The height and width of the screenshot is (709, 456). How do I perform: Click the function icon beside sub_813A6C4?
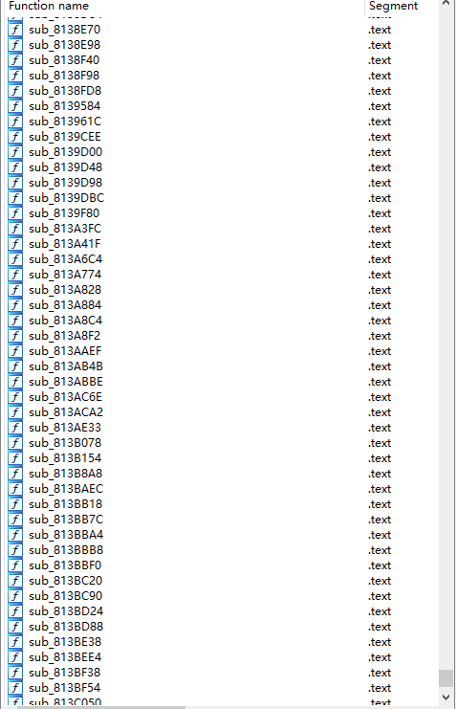15,259
